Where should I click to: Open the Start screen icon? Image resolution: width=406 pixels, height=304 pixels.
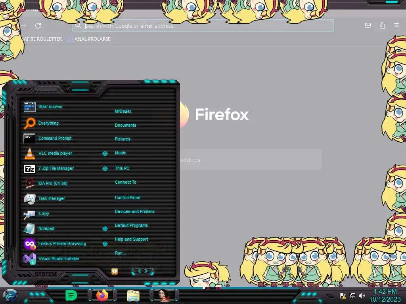29,106
